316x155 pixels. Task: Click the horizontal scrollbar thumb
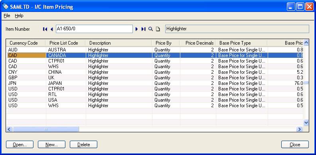[46, 129]
